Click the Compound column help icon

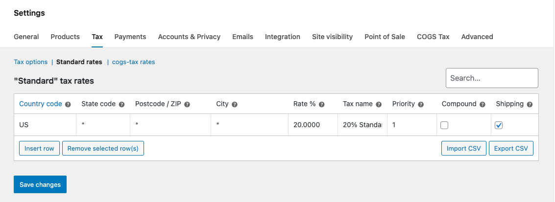(483, 104)
